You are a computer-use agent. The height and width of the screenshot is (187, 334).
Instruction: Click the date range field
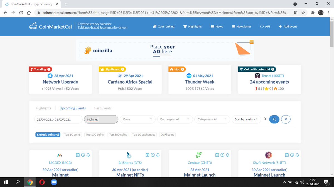coord(58,119)
